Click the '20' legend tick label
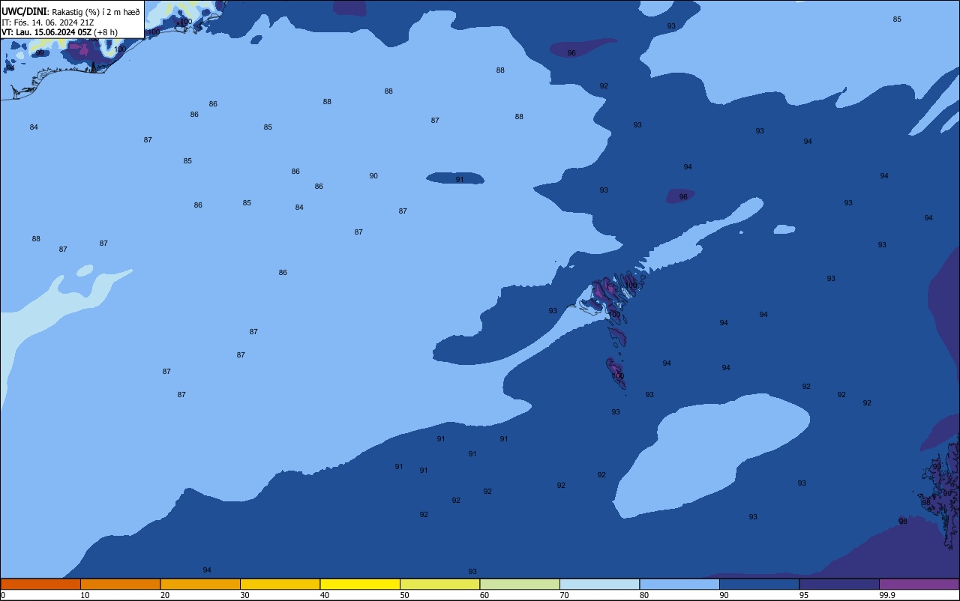This screenshot has width=960, height=601. tap(165, 595)
